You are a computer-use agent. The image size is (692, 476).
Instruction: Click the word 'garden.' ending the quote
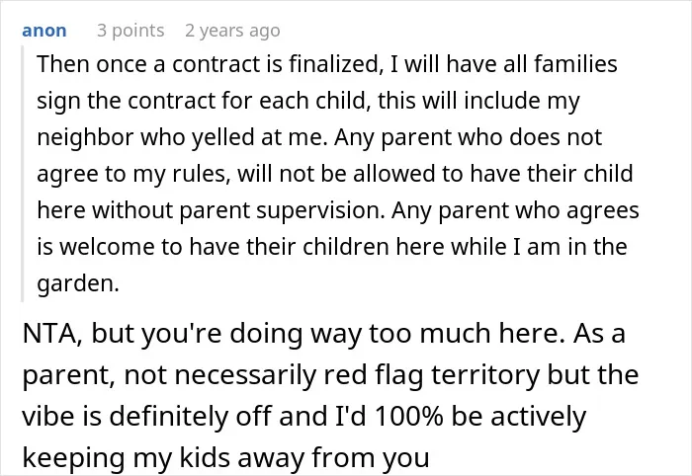coord(78,283)
